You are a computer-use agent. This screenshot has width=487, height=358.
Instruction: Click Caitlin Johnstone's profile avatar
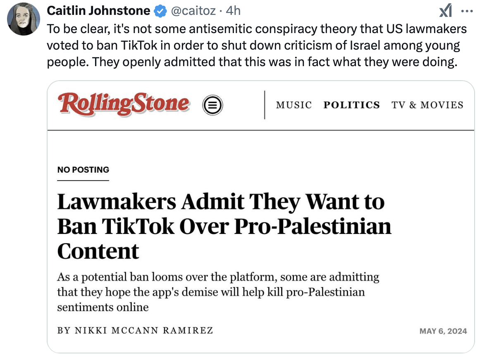[24, 19]
